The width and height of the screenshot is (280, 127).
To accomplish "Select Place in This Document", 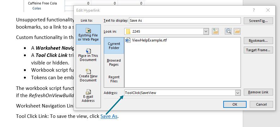I will (88, 55).
